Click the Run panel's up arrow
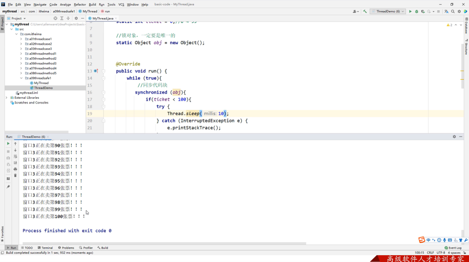This screenshot has height=262, width=469. [x=15, y=144]
